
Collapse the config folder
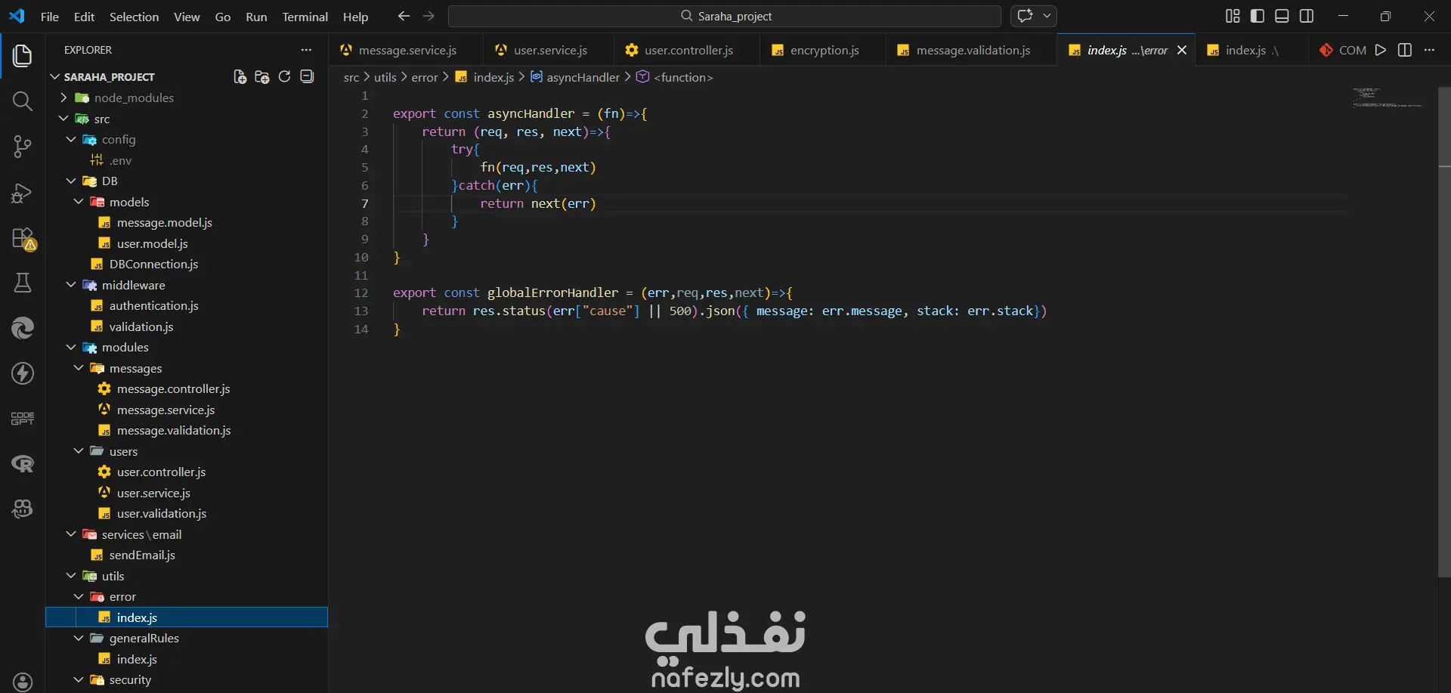71,139
